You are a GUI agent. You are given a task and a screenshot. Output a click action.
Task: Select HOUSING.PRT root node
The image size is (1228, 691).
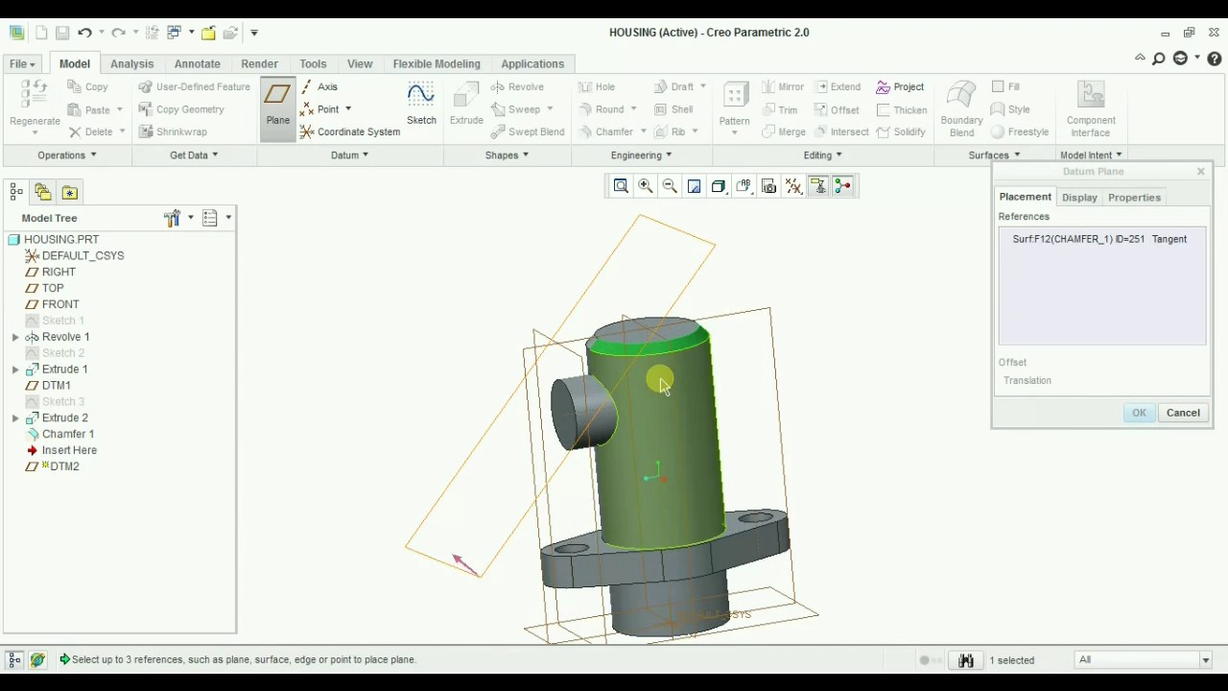[x=61, y=239]
